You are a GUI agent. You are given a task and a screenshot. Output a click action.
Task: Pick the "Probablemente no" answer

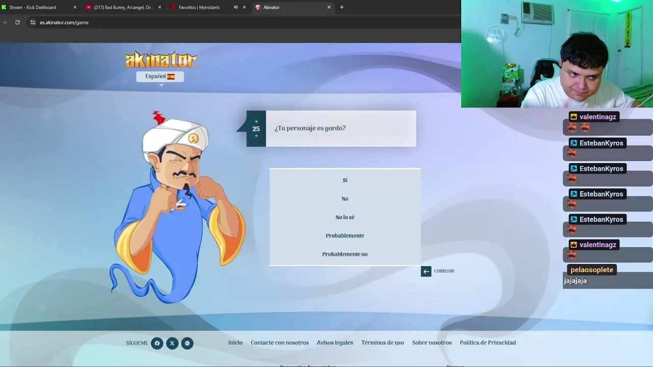tap(345, 254)
